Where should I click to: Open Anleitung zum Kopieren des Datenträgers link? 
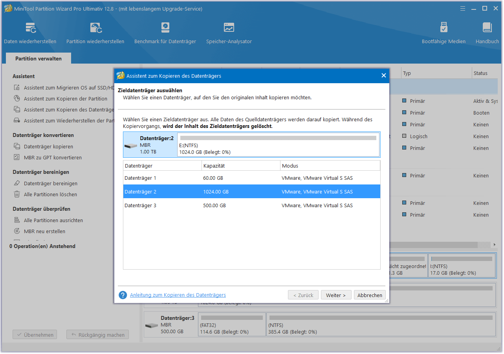178,295
